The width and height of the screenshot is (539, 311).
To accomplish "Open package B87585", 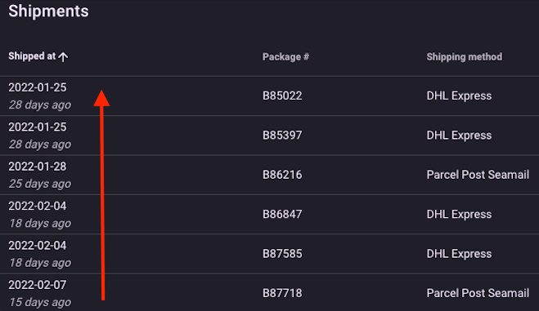I will [x=282, y=254].
